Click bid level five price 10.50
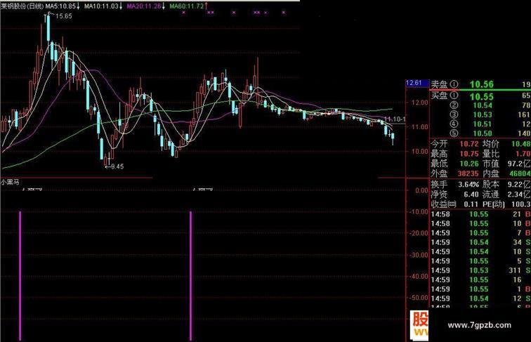 pyautogui.click(x=483, y=133)
